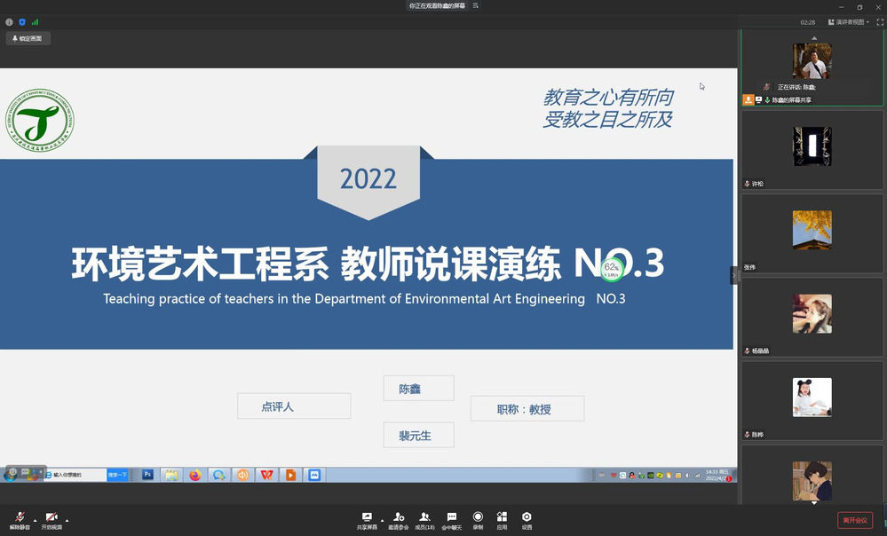Expand video options arrow beside 开启视频
The height and width of the screenshot is (536, 887).
pos(67,520)
